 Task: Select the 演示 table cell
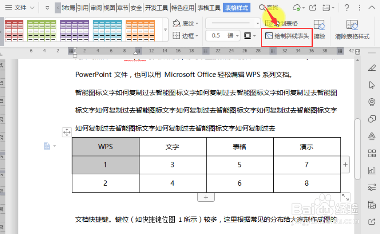click(x=307, y=147)
